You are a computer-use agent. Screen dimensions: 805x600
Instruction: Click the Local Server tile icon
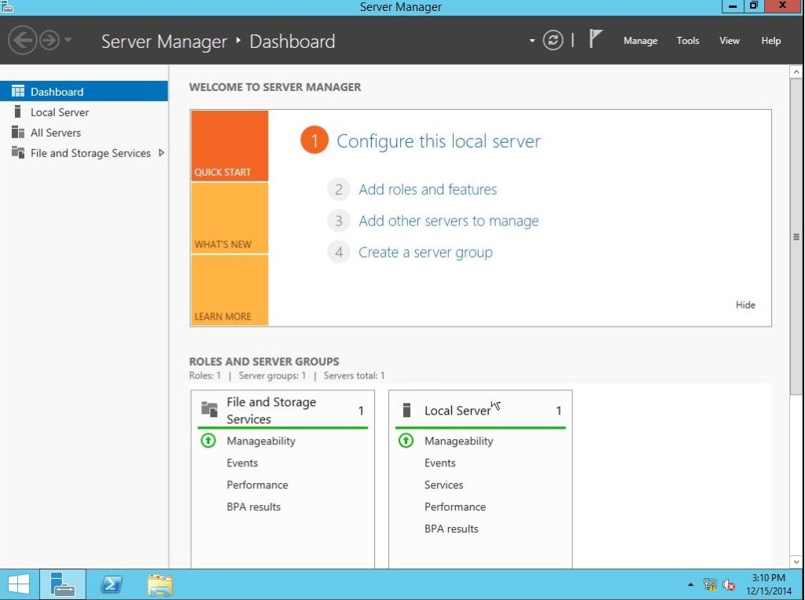406,408
